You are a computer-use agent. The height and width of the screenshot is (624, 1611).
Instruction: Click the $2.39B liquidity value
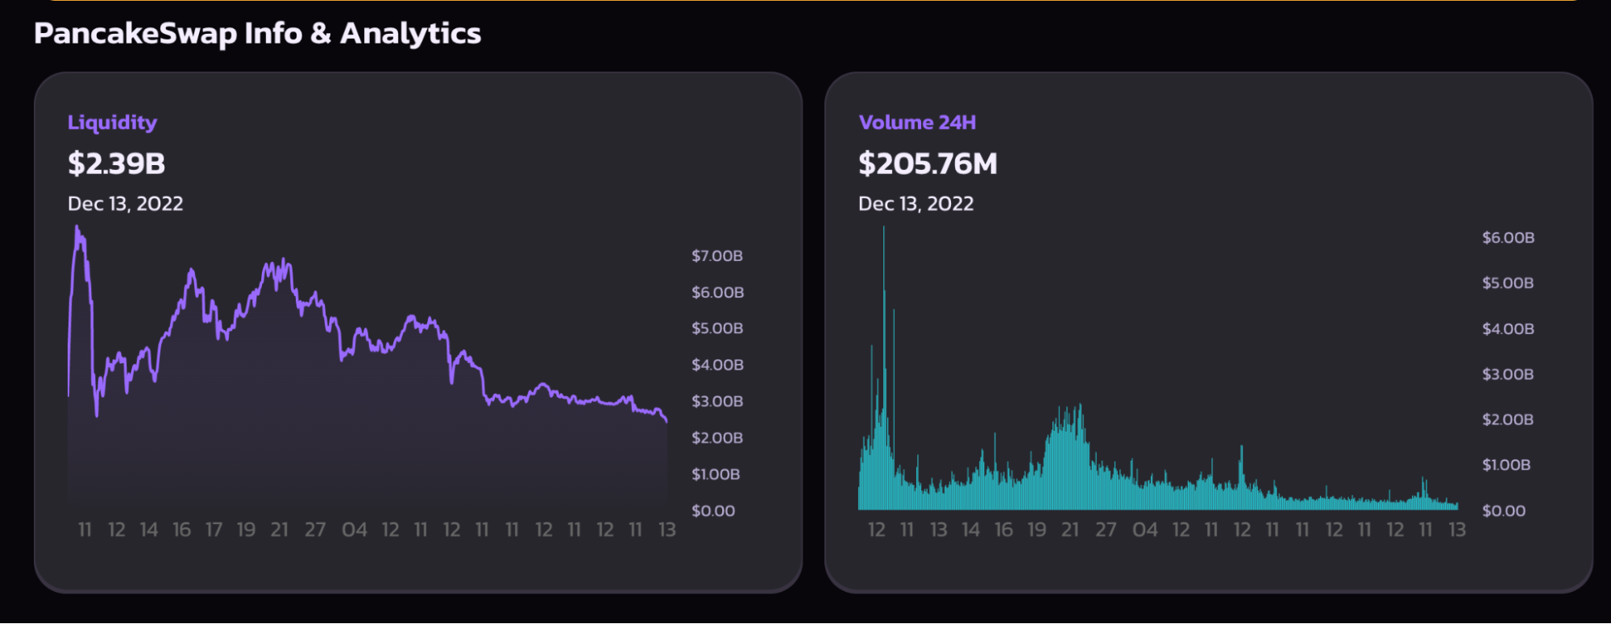click(116, 163)
